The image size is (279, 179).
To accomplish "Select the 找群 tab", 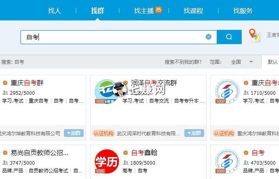I will coord(98,11).
